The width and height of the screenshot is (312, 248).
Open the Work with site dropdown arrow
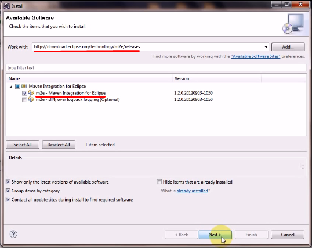(x=266, y=47)
